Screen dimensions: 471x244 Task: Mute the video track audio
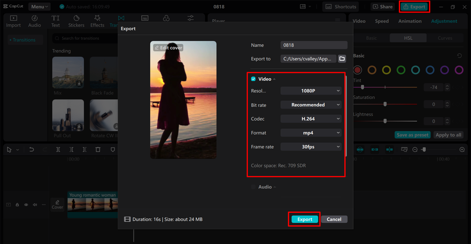click(35, 205)
